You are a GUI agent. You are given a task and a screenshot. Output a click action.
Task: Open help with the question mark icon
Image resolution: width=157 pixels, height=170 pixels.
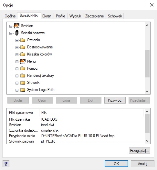point(6,164)
